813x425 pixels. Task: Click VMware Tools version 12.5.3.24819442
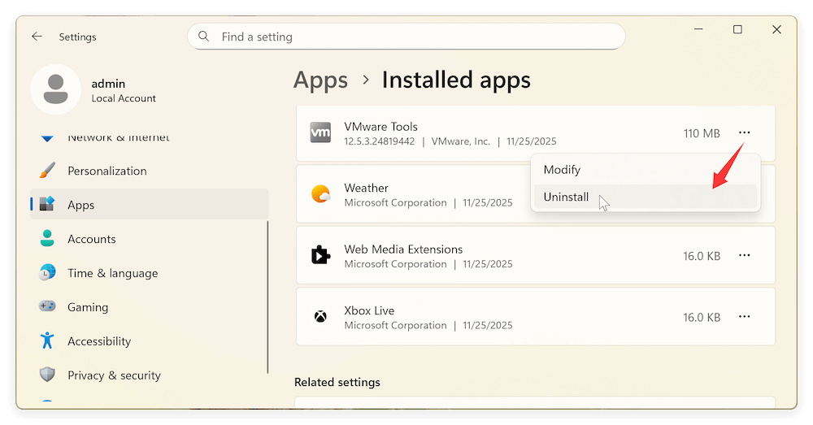pyautogui.click(x=380, y=141)
